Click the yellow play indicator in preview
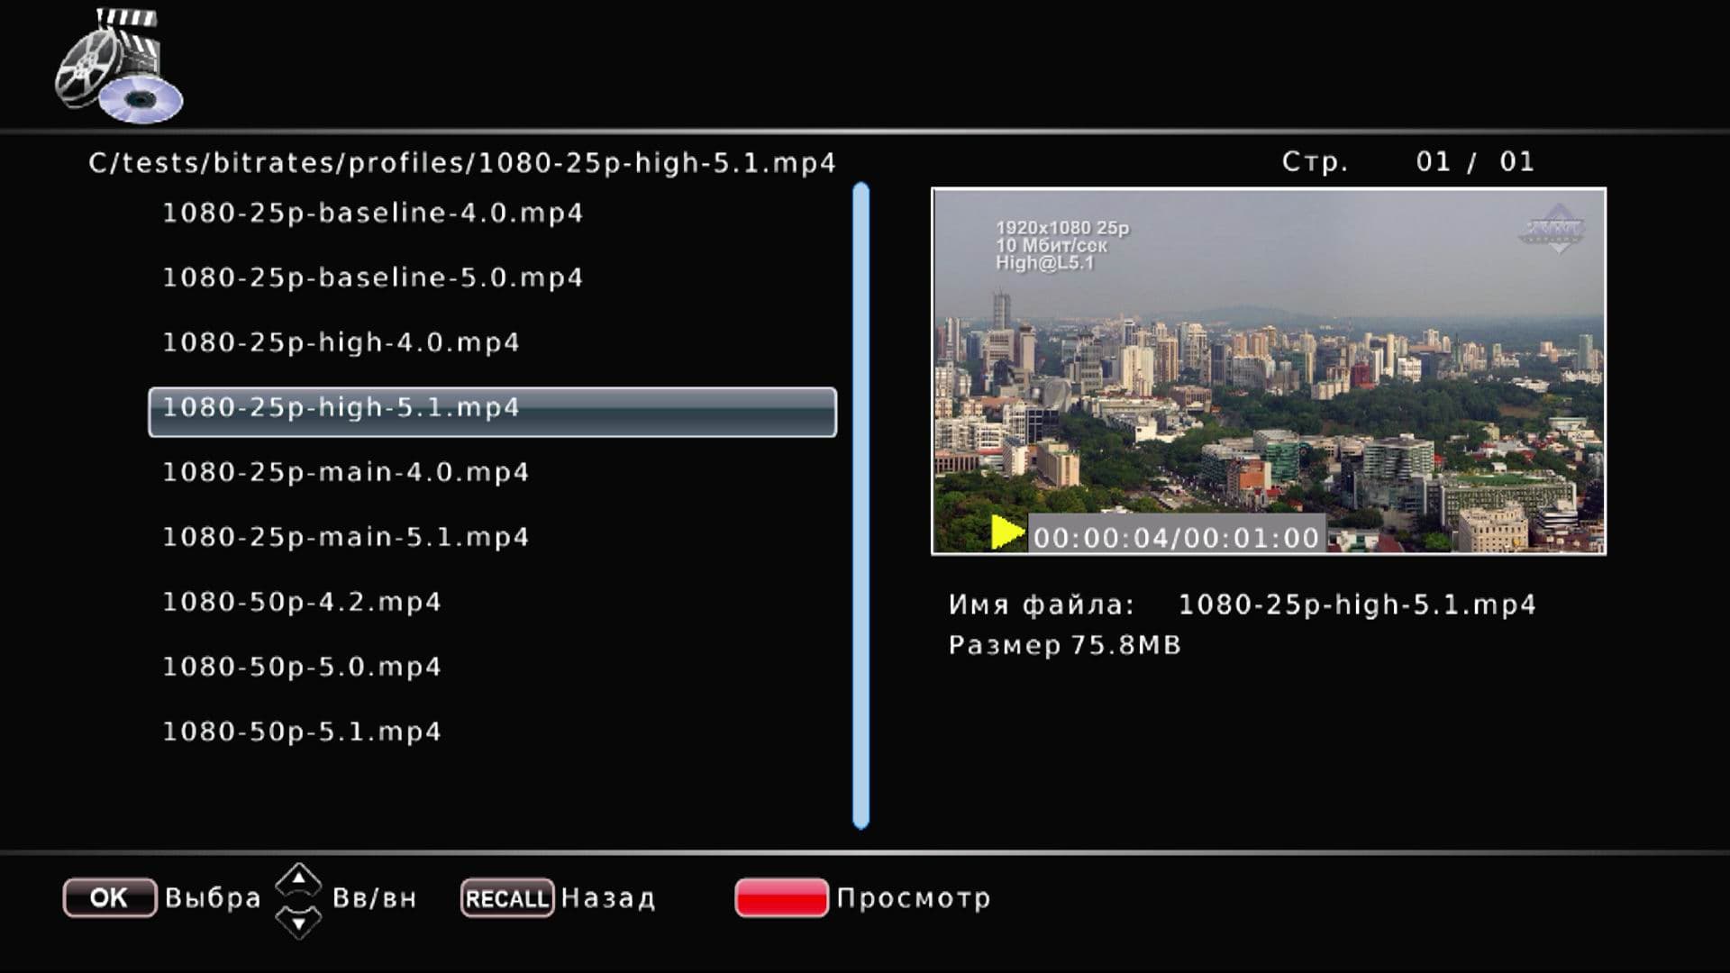Screen dimensions: 1730x973 [x=1006, y=532]
